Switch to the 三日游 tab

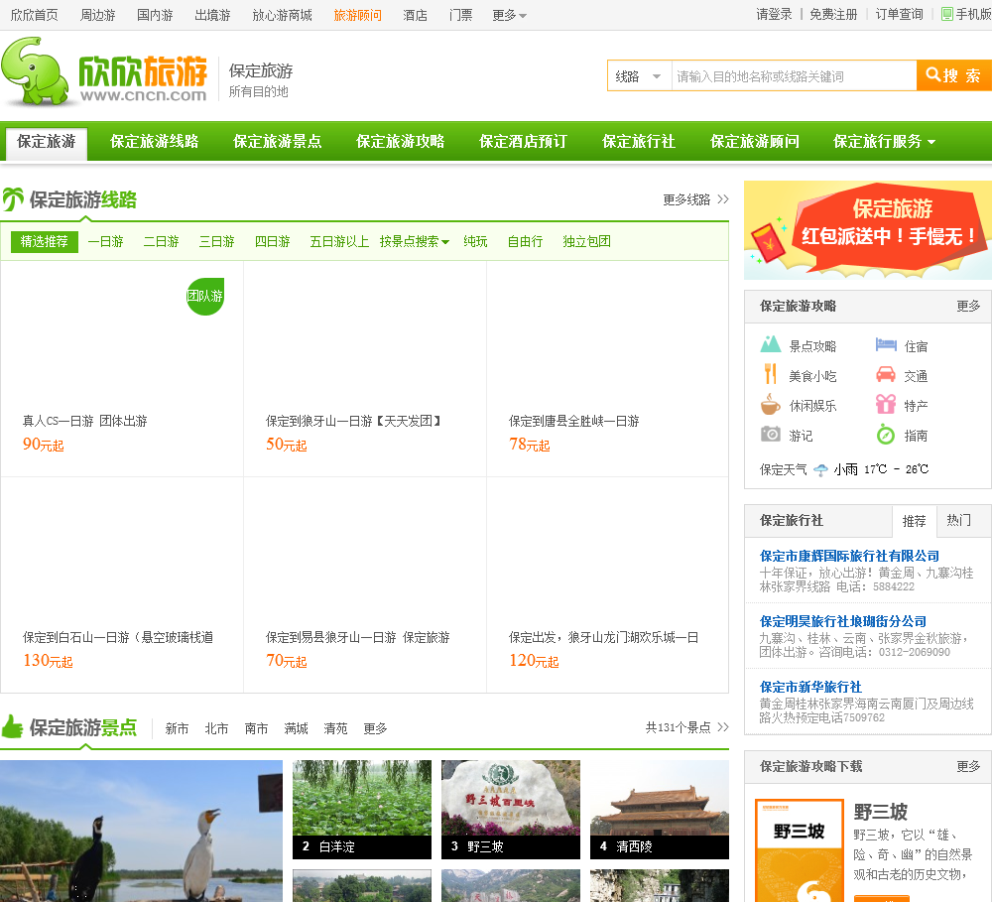click(217, 241)
